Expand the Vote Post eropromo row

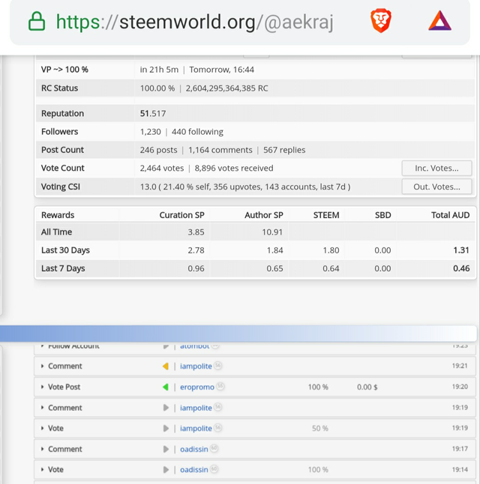tap(255, 387)
